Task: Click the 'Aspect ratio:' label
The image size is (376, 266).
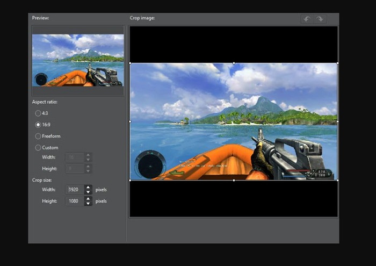Action: (x=45, y=102)
